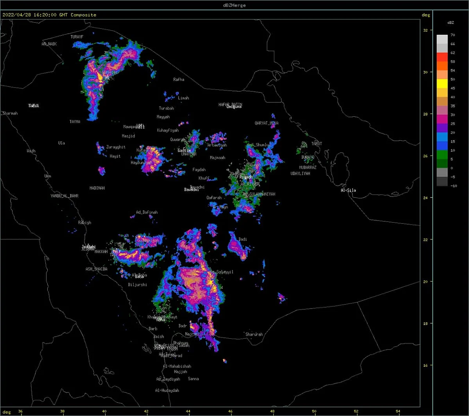Image resolution: width=469 pixels, height=416 pixels.
Task: Click the Turabah label
Action: coord(166,109)
